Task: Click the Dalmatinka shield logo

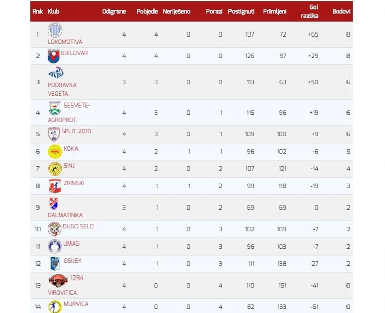Action: tap(54, 203)
